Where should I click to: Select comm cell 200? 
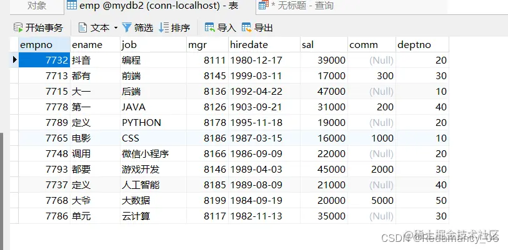click(x=372, y=107)
